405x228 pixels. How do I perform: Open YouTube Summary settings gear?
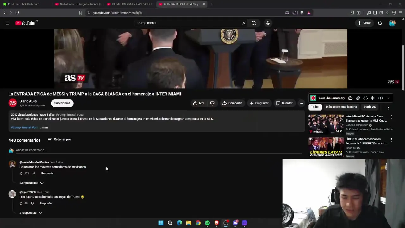point(381,98)
